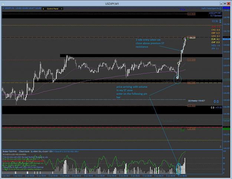
Task: Click the Leading Indicators release row
Action: click(x=22, y=169)
